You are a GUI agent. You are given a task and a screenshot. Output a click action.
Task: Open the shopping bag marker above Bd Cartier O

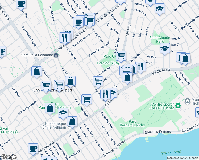127,78
